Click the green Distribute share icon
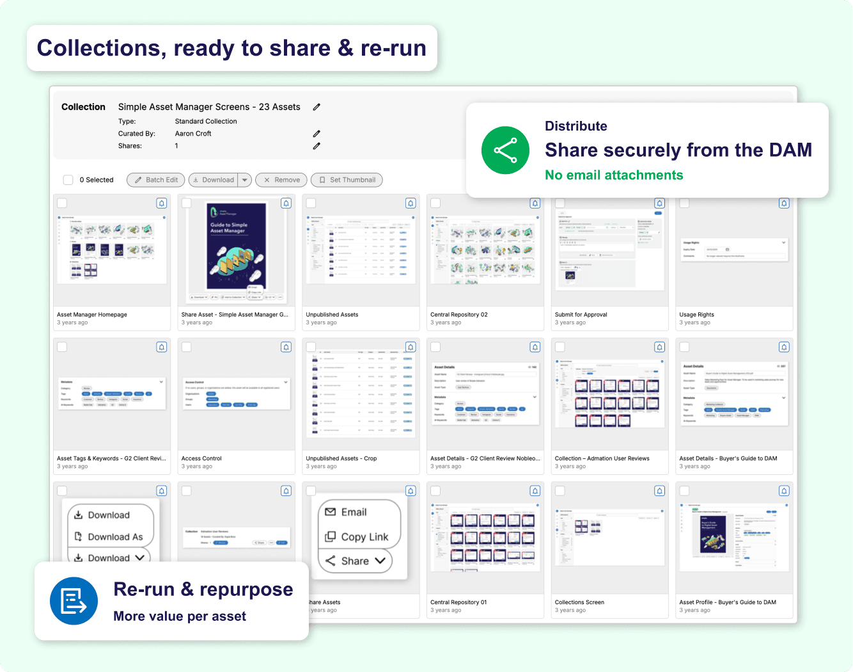This screenshot has width=853, height=672. (x=505, y=150)
